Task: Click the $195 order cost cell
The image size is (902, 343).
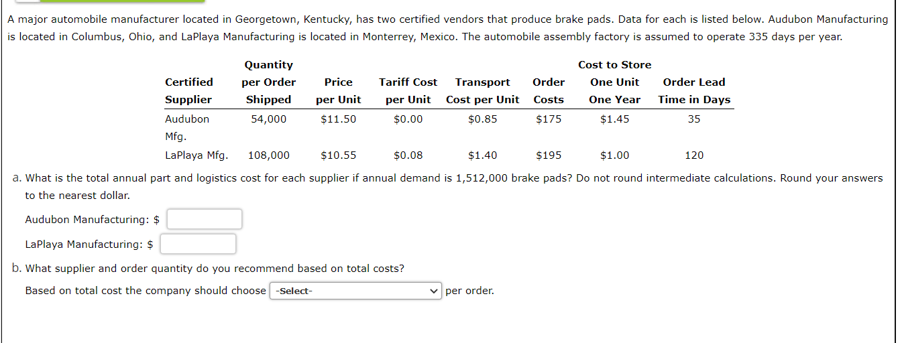Action: click(x=549, y=155)
